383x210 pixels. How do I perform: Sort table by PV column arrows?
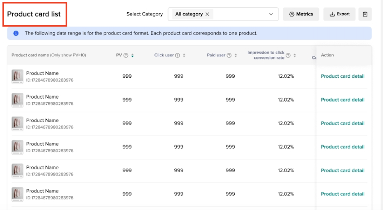(133, 55)
